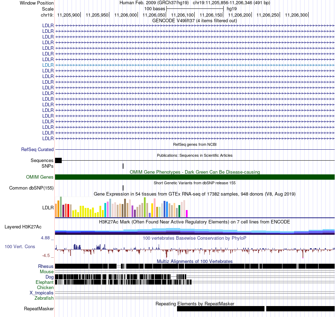Screen dimensions: 335x317
Task: Click the OMIM Genes track label
Action: [x=39, y=177]
